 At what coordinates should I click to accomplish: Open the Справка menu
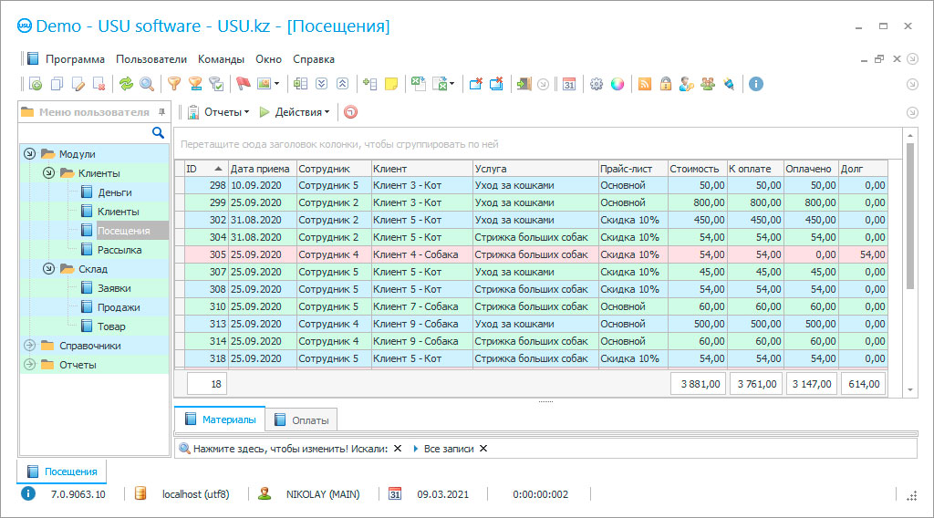314,59
